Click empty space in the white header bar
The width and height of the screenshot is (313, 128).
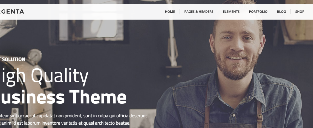pos(91,12)
